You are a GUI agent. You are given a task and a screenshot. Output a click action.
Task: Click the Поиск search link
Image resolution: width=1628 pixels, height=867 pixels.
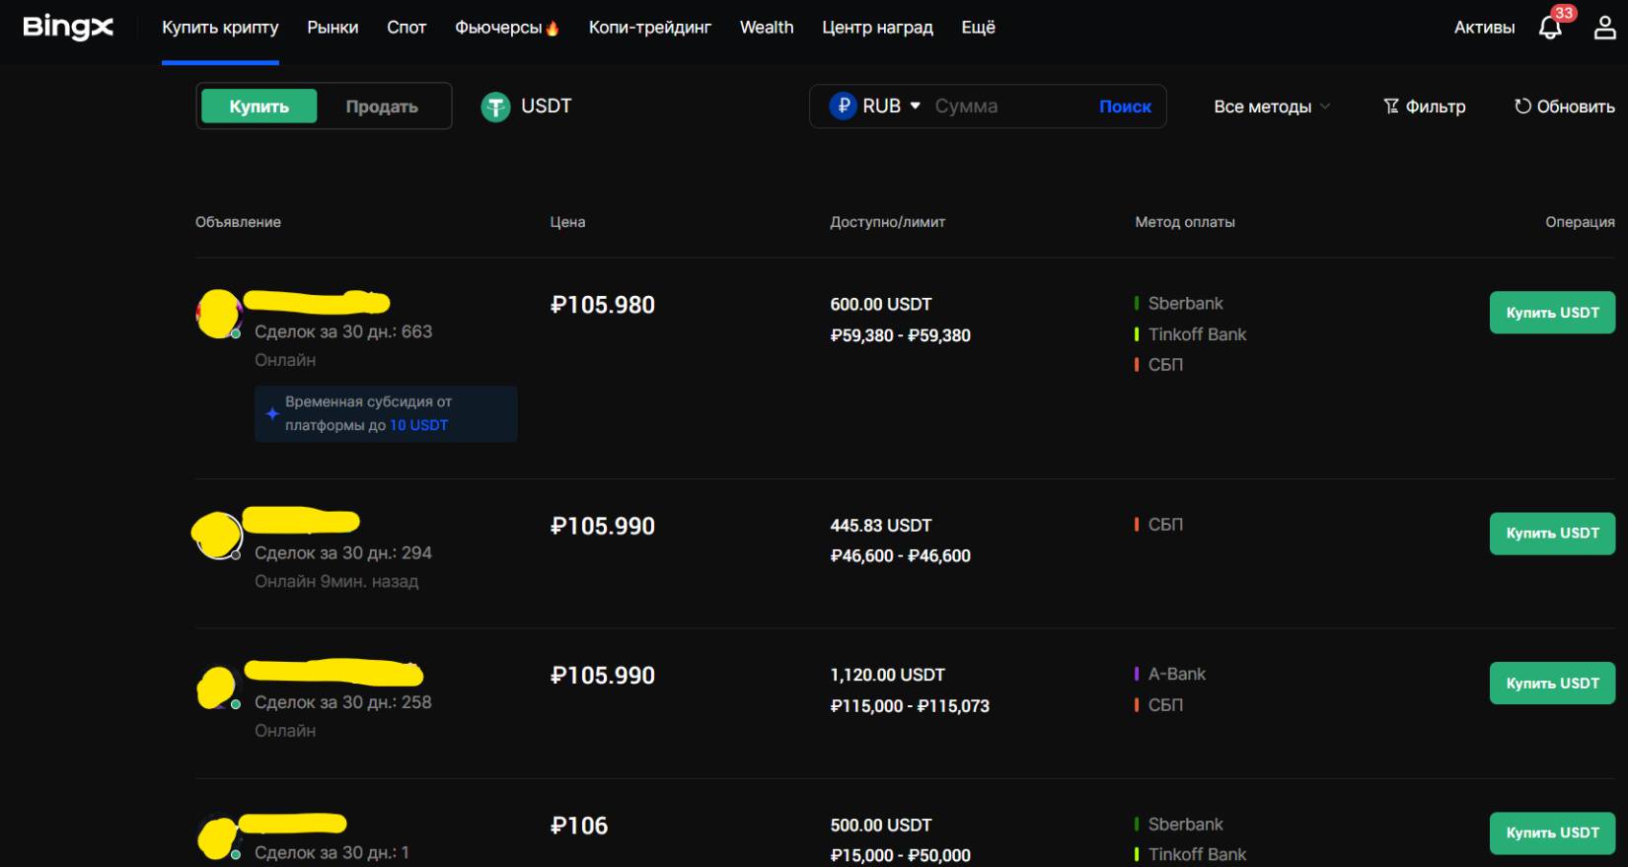(x=1125, y=107)
